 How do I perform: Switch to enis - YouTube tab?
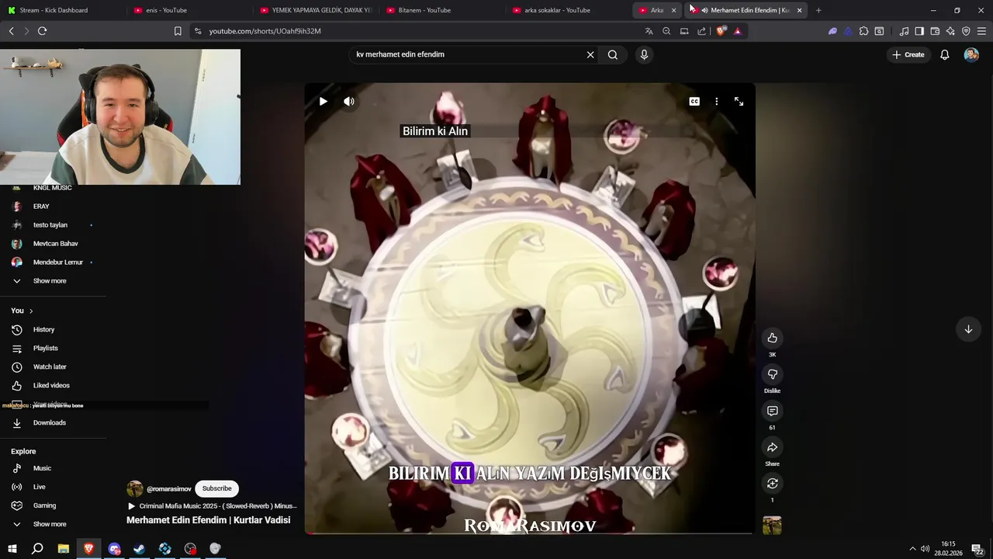[189, 10]
